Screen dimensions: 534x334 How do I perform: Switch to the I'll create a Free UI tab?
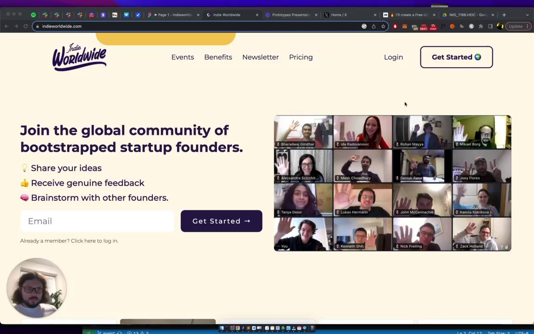coord(409,15)
